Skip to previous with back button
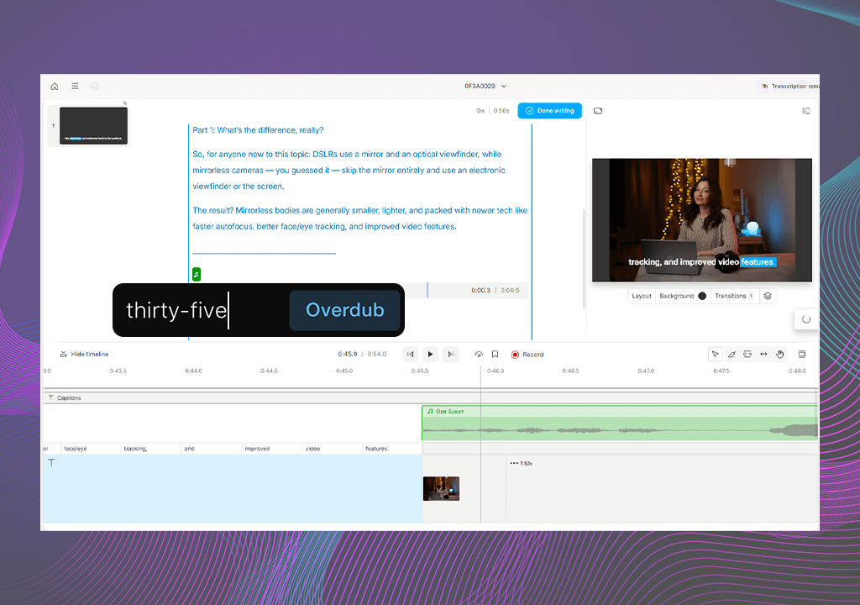The width and height of the screenshot is (860, 605). coord(410,355)
